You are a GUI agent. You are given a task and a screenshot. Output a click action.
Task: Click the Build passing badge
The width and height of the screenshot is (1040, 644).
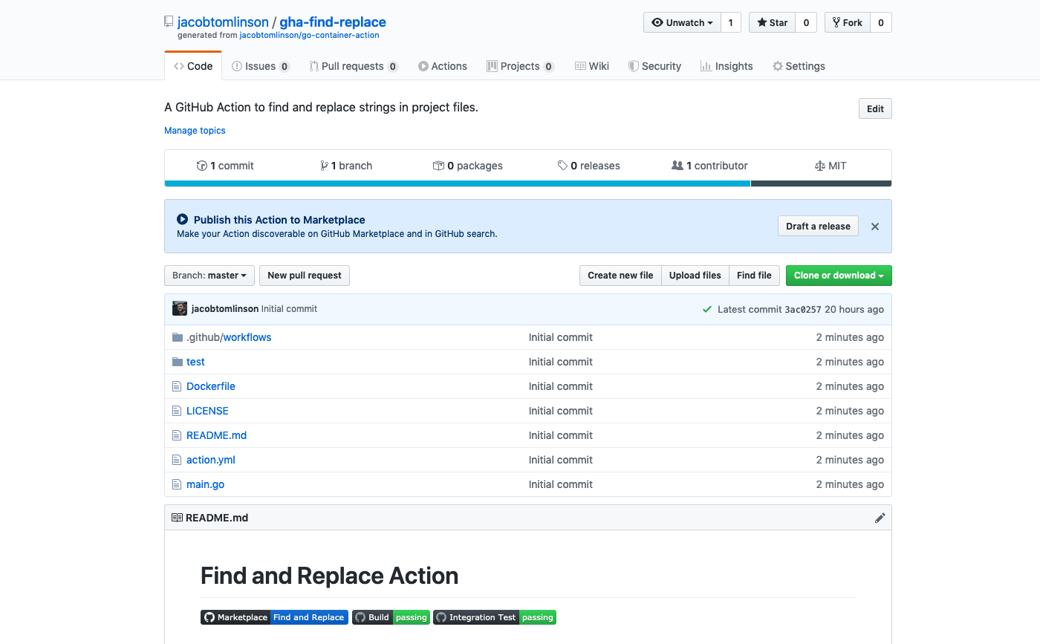point(391,617)
